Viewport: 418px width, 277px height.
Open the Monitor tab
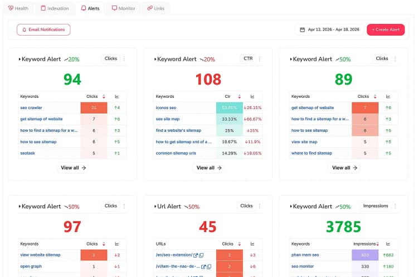(123, 8)
